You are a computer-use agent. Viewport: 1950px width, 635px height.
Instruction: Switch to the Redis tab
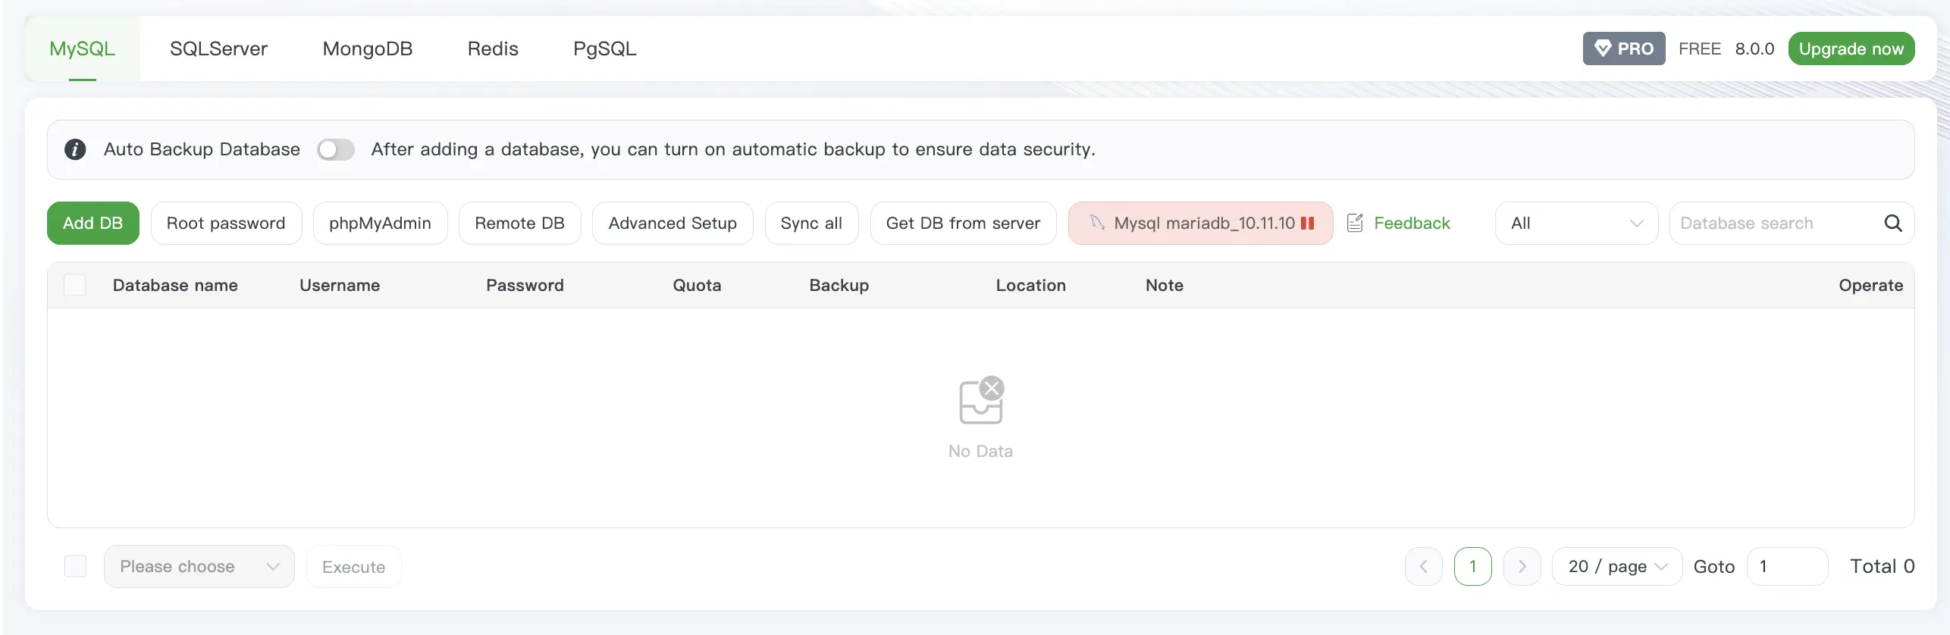493,48
